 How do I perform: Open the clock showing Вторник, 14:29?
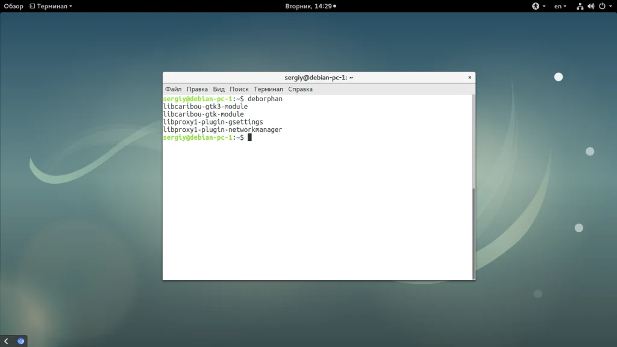pos(310,6)
